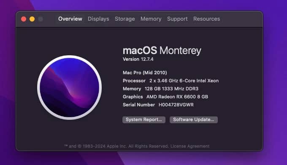
Task: Close the About This Mac window
Action: (x=24, y=19)
